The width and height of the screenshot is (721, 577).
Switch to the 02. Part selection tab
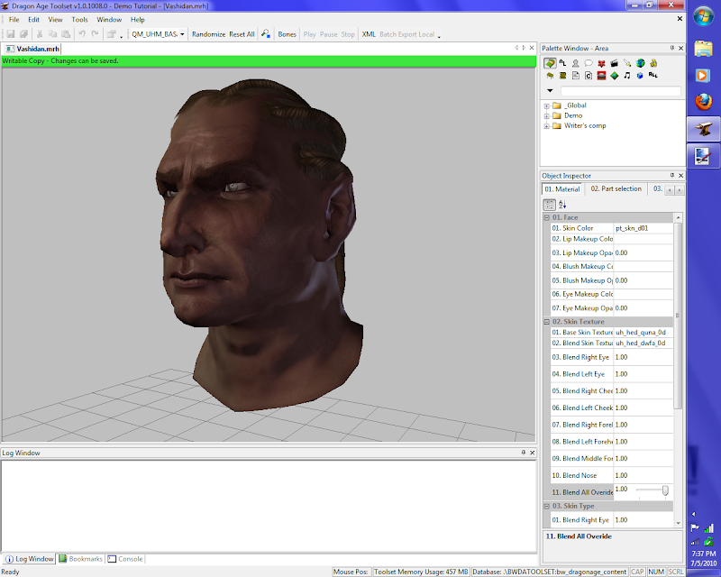click(616, 189)
